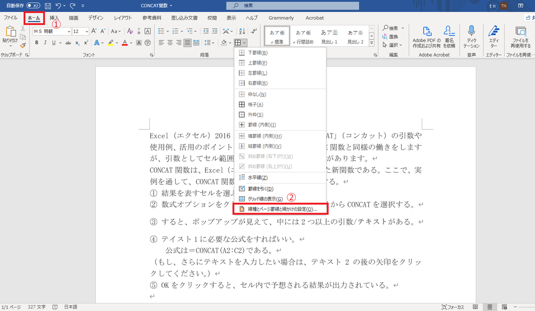Click the Sort A-Z icon

[242, 31]
